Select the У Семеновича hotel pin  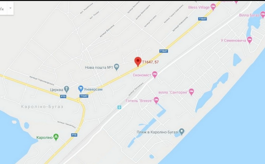pyautogui.click(x=249, y=40)
